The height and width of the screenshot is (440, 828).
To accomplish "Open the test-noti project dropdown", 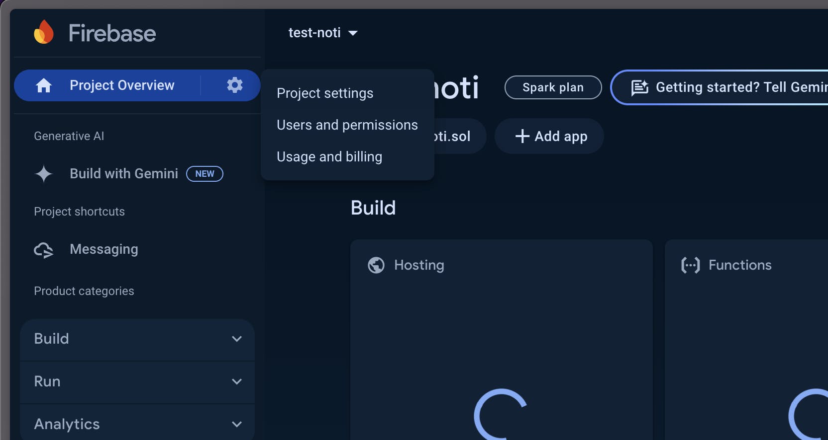I will (323, 33).
